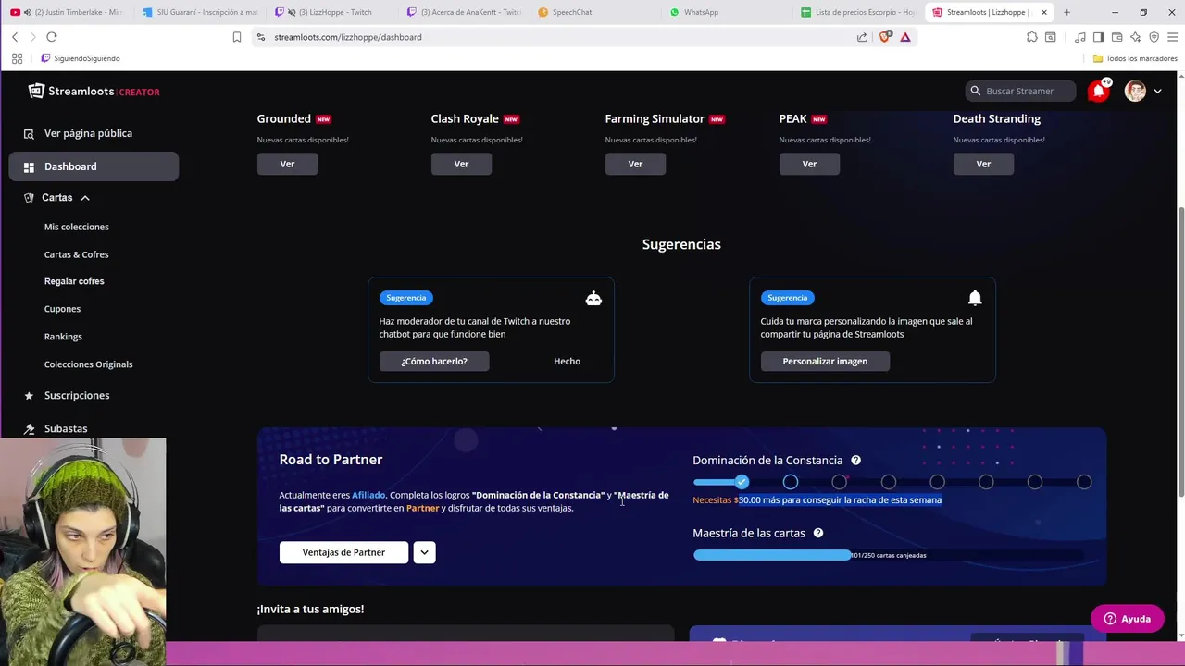Select Cupones in the sidebar
The height and width of the screenshot is (666, 1185).
coord(62,309)
